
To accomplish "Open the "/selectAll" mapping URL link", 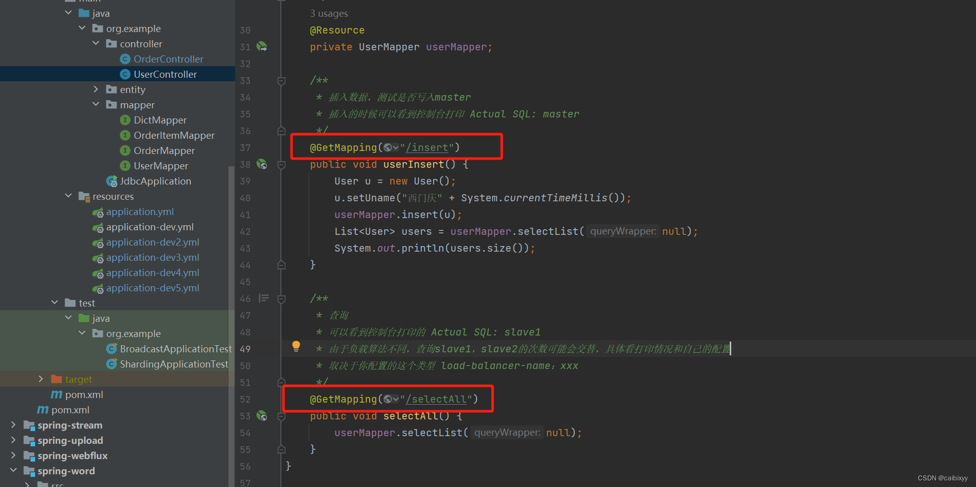I will pyautogui.click(x=436, y=399).
